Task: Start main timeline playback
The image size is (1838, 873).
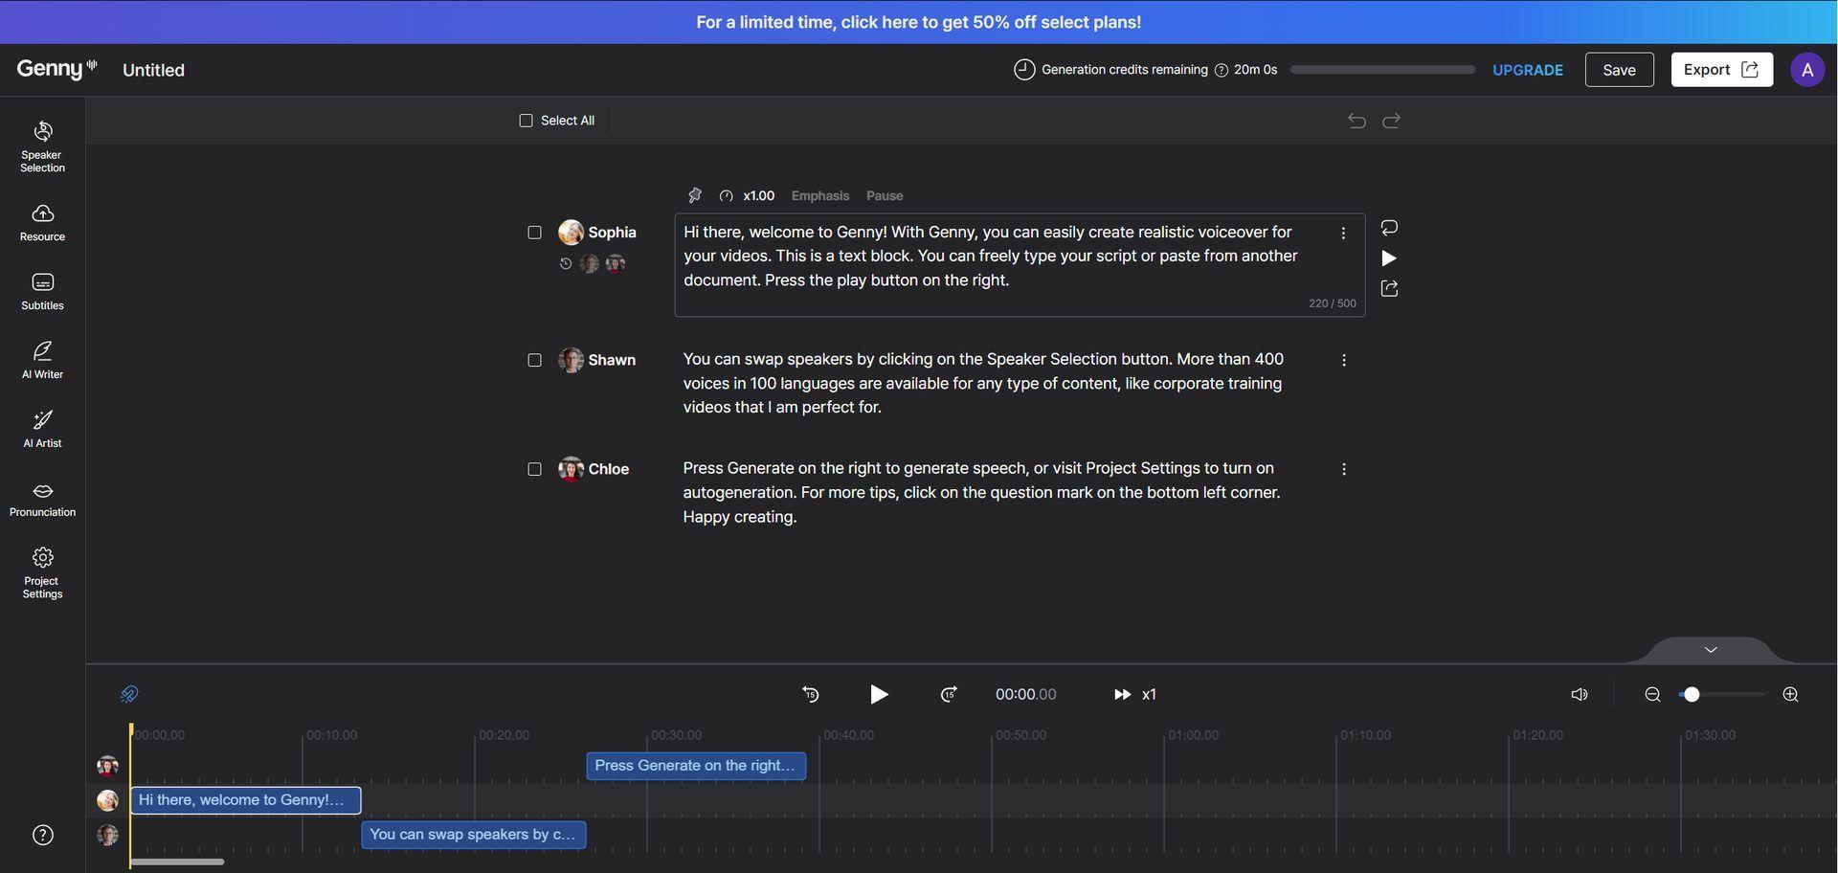Action: tap(879, 694)
